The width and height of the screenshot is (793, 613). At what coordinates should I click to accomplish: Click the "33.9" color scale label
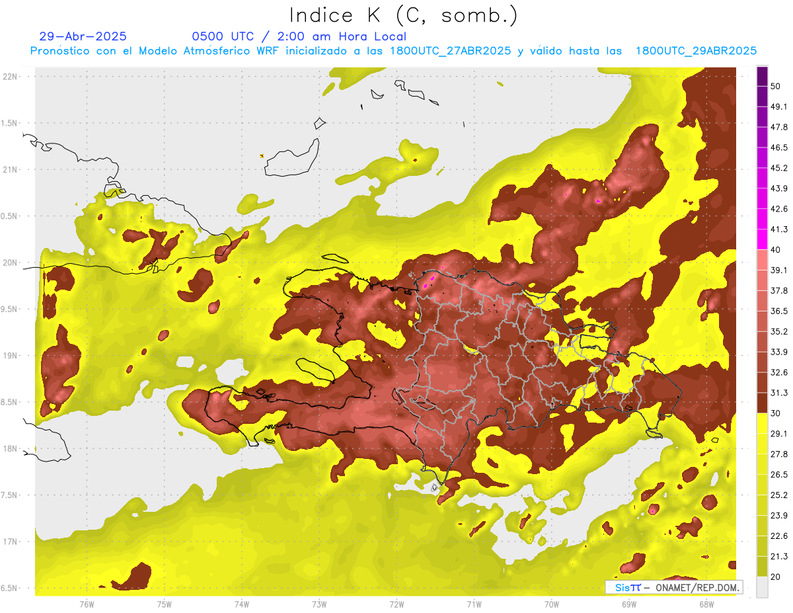click(x=779, y=352)
